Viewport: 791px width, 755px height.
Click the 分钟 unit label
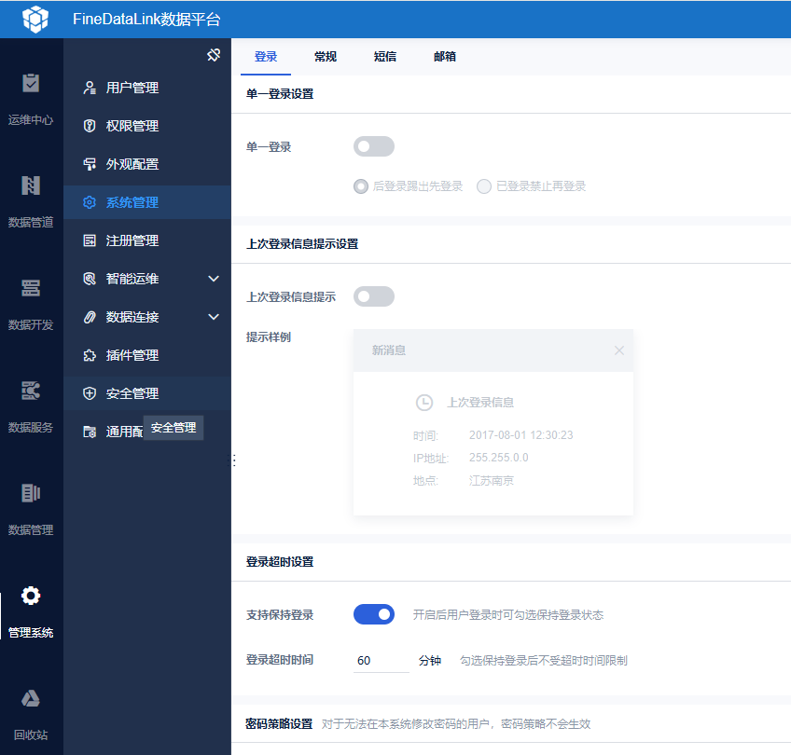pos(430,661)
